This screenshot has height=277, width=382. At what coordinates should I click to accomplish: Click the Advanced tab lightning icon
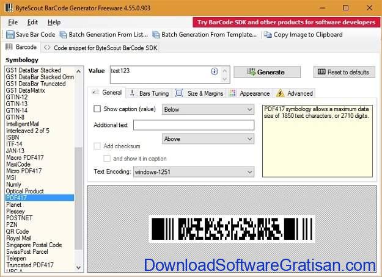point(281,93)
